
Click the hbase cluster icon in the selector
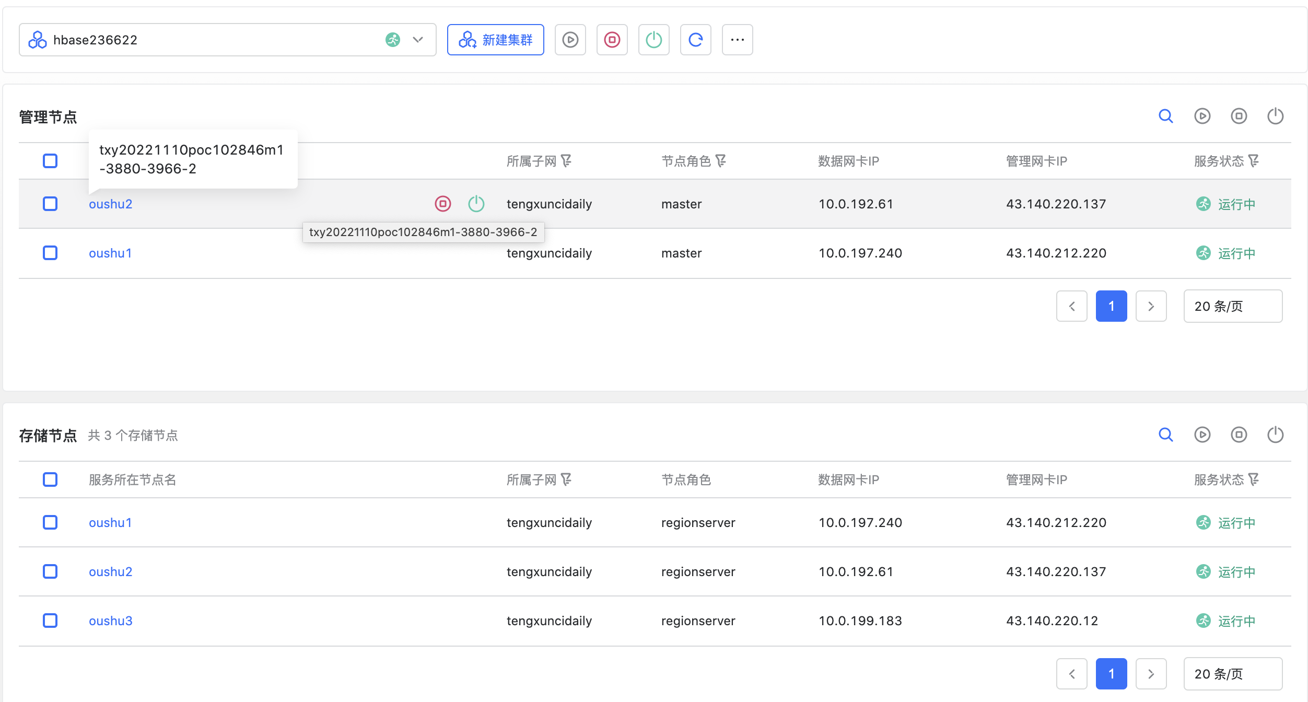click(x=38, y=40)
